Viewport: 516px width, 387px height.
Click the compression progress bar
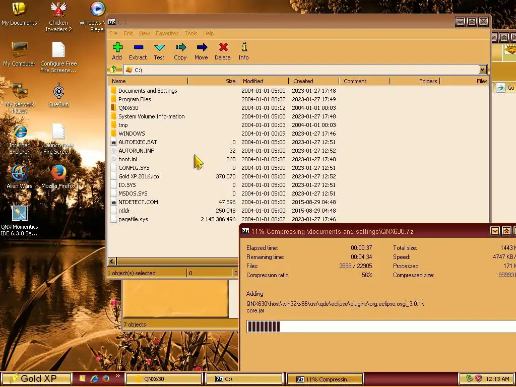click(381, 327)
